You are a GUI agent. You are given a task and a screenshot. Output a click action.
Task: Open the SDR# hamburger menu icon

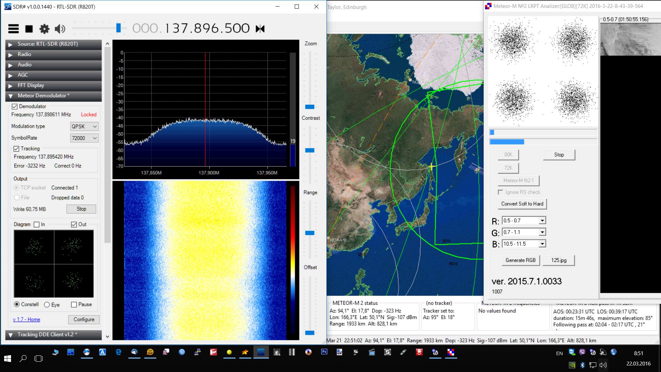point(13,29)
